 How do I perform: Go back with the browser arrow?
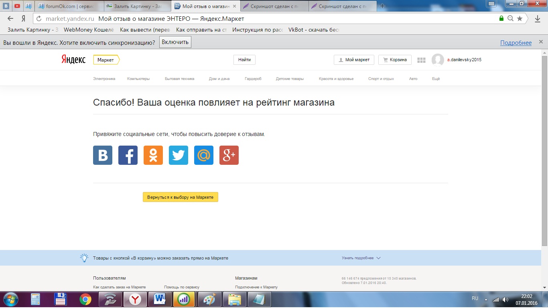pyautogui.click(x=10, y=18)
